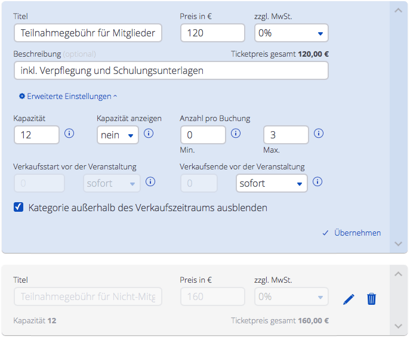Click the Preis in € input field
This screenshot has height=340, width=410.
click(x=212, y=33)
